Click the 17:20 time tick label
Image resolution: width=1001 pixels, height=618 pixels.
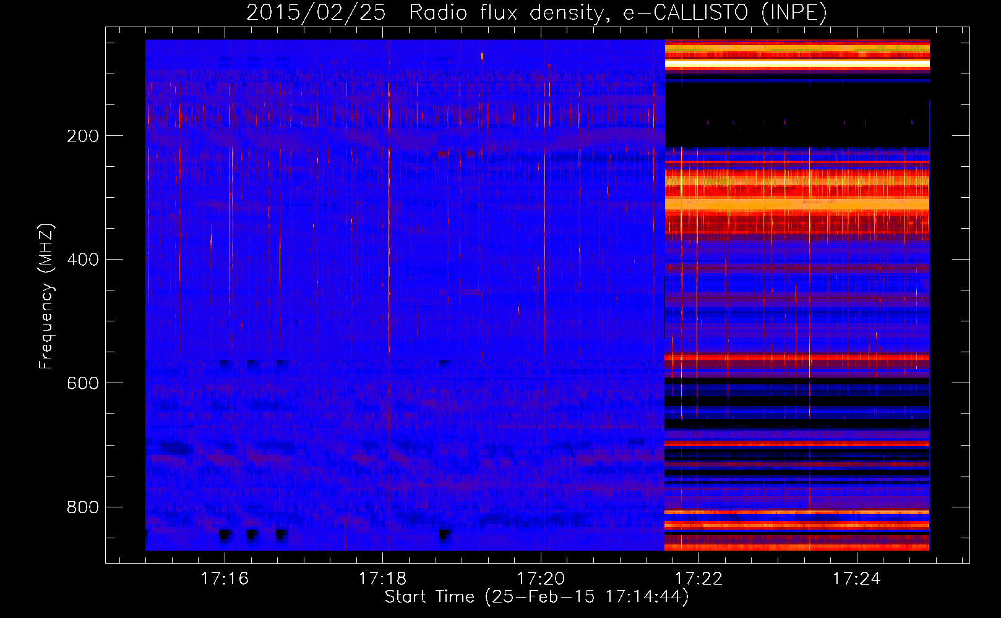coord(541,578)
